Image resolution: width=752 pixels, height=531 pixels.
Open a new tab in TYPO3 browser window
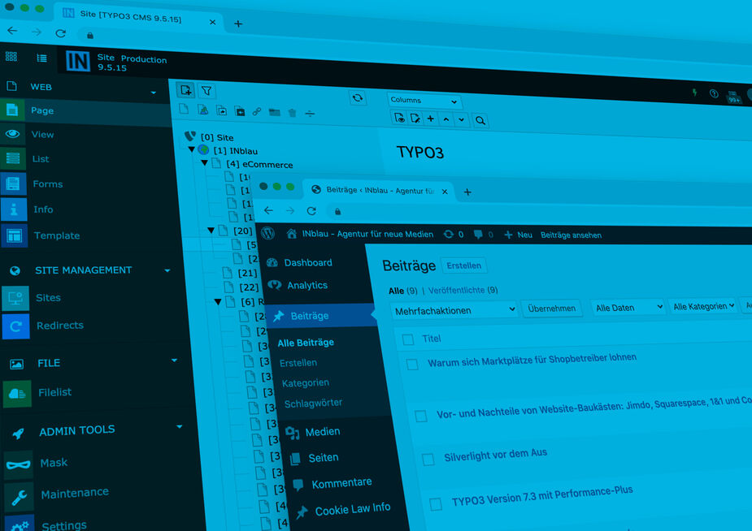point(238,24)
